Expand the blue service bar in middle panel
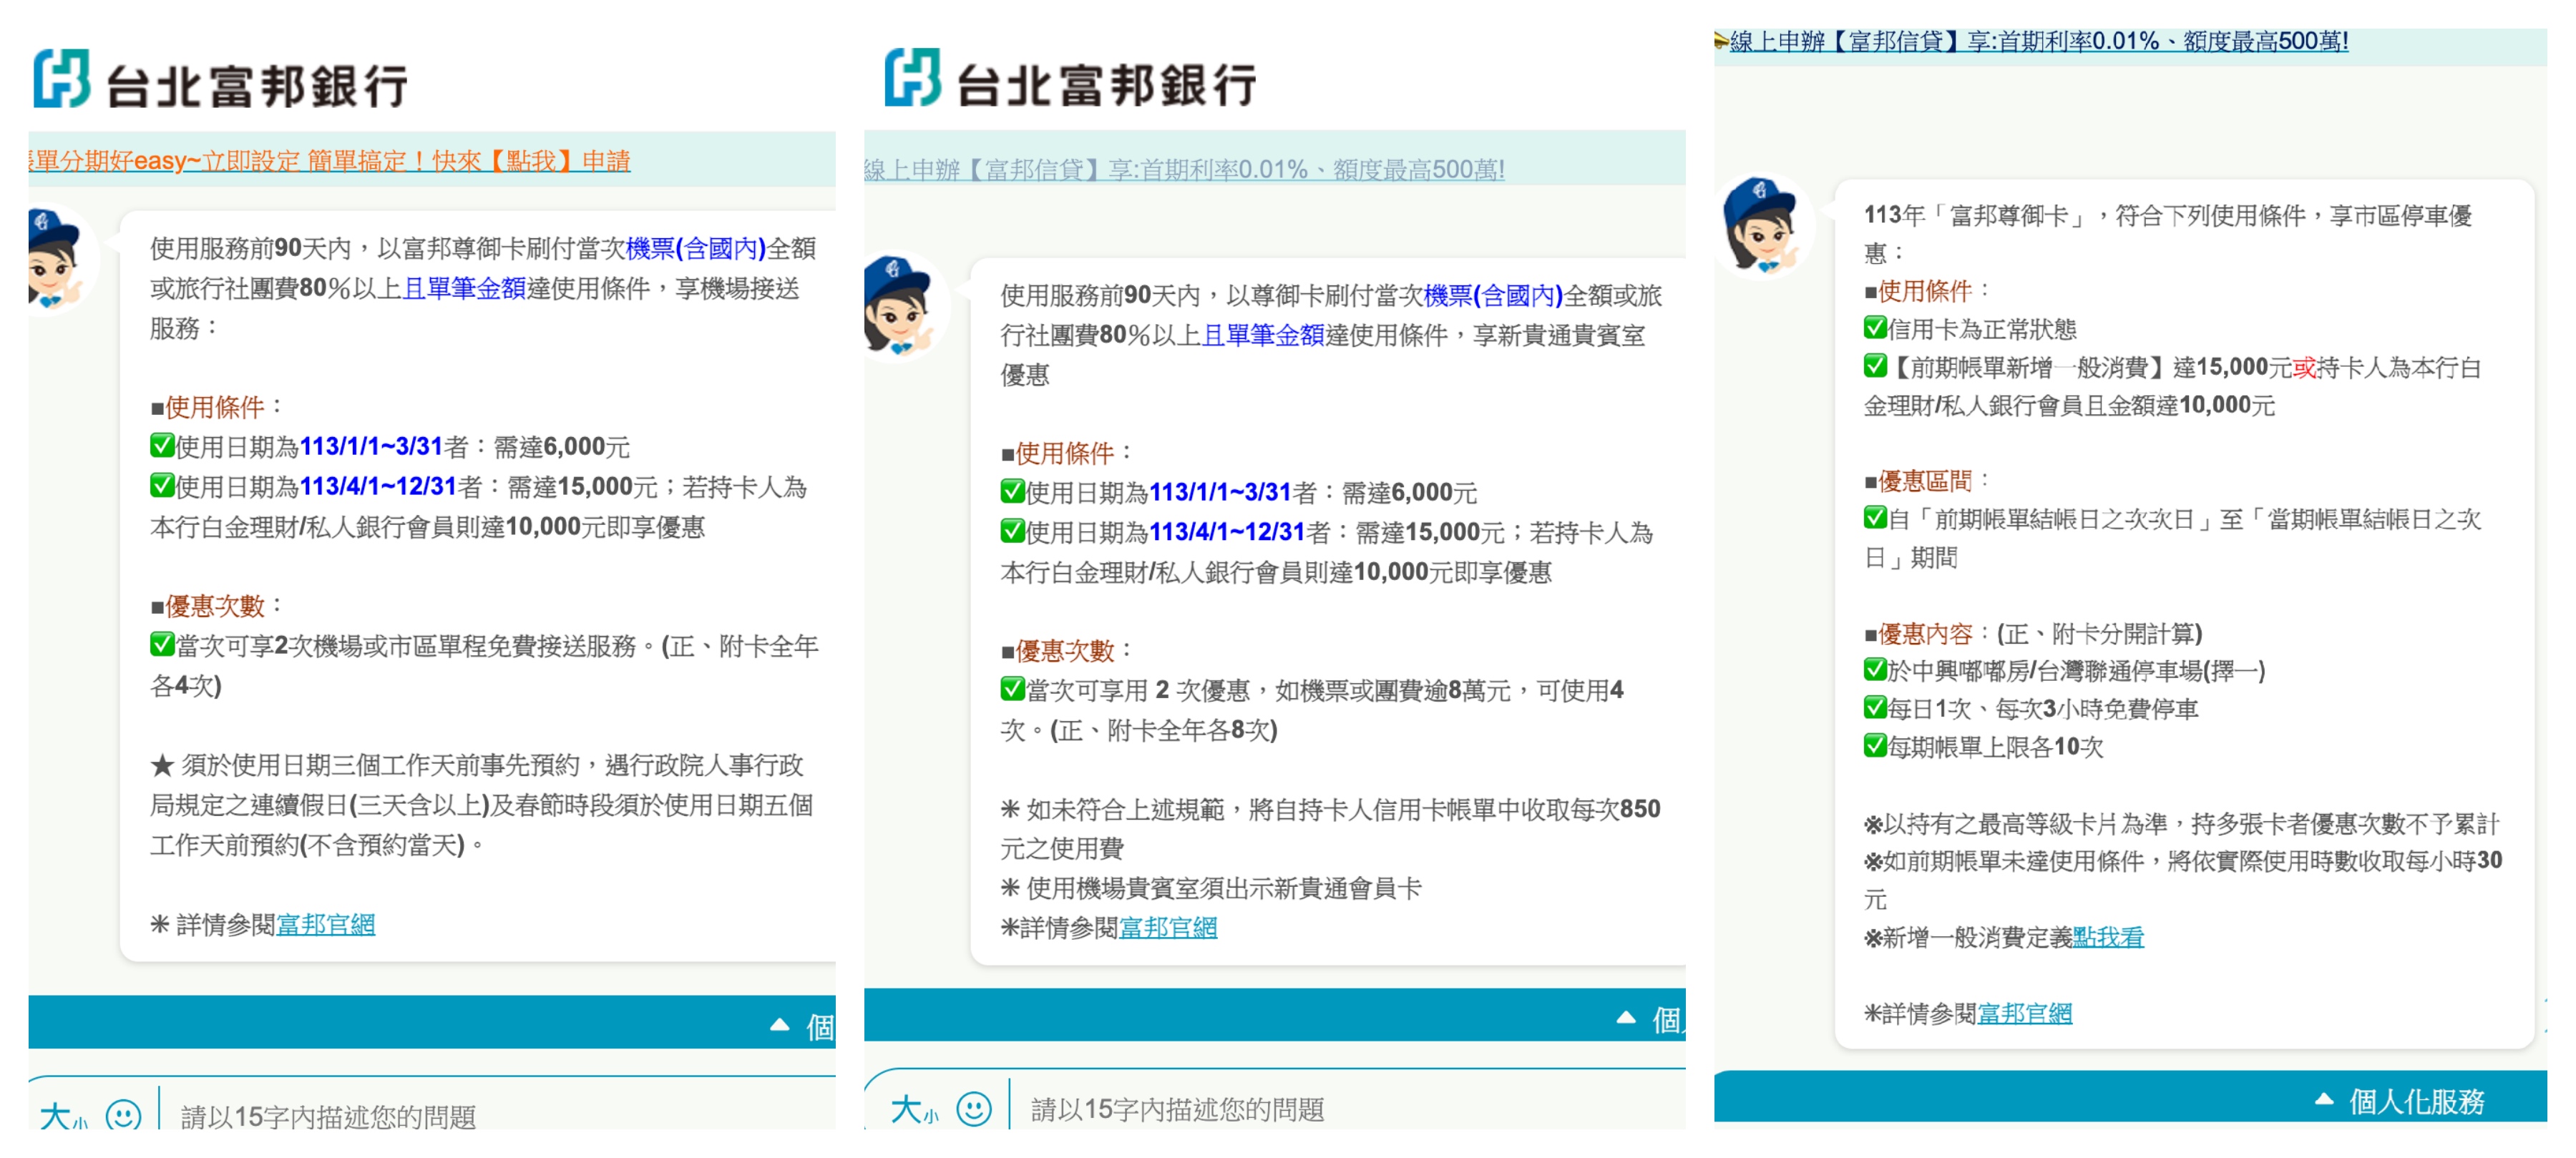This screenshot has height=1158, width=2576. click(x=1275, y=1015)
